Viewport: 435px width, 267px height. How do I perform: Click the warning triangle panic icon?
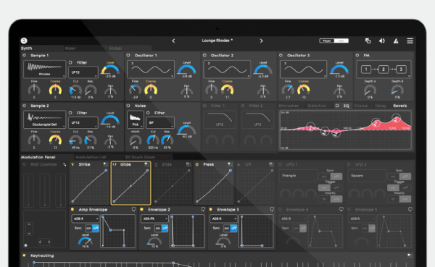pyautogui.click(x=396, y=41)
